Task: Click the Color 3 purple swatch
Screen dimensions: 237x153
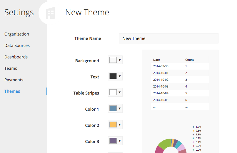Action: [x=113, y=141]
